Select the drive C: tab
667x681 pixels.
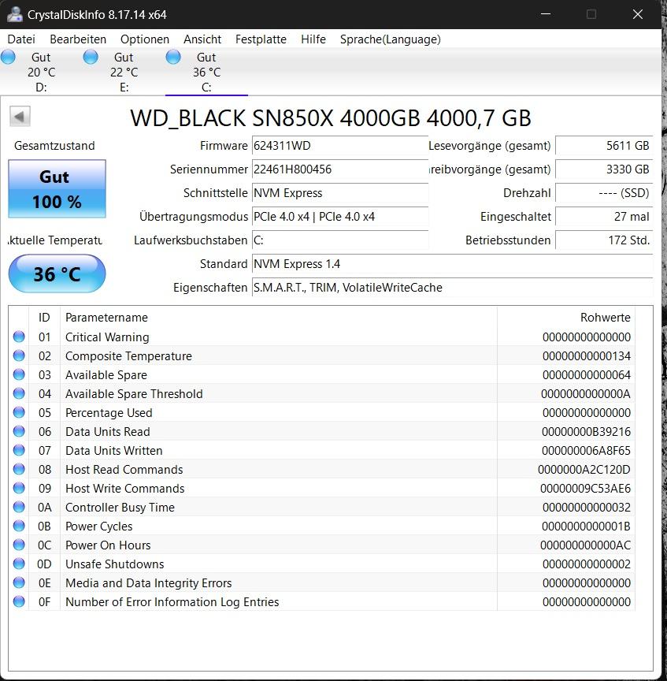(206, 72)
